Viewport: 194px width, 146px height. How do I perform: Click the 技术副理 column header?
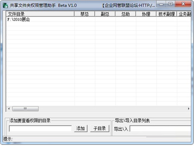(x=166, y=14)
